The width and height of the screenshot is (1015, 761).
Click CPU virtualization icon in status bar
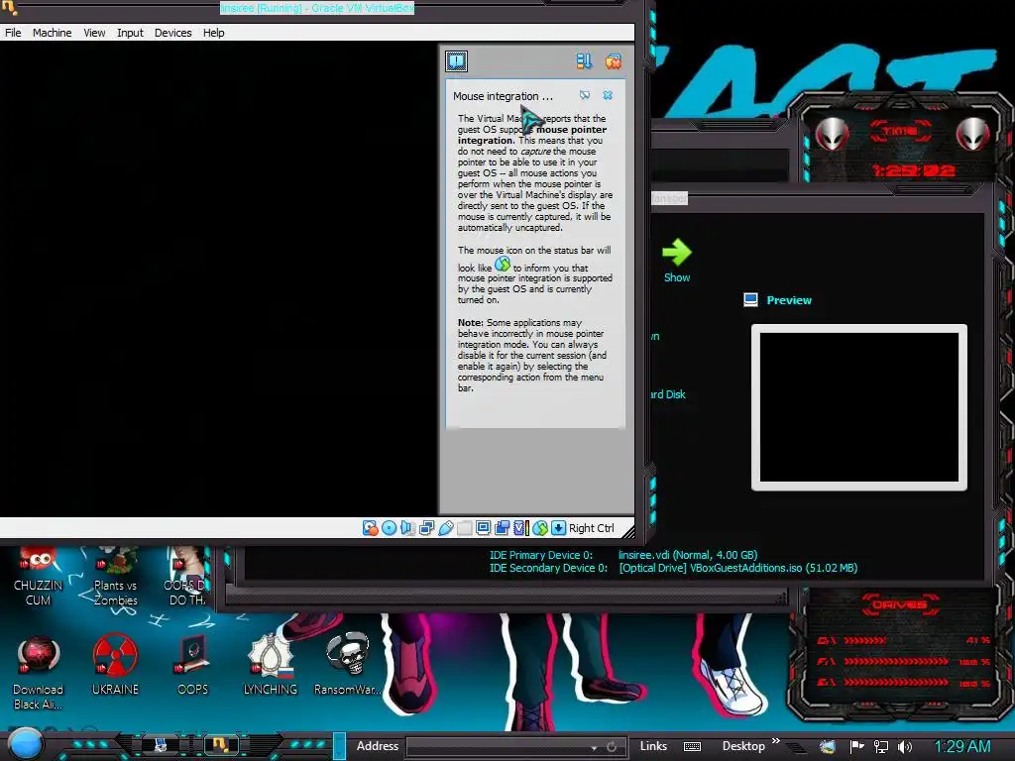coord(521,528)
